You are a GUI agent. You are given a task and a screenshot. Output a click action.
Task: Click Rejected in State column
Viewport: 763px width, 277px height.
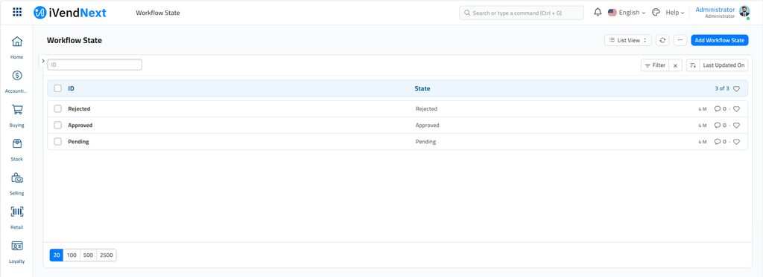coord(426,109)
